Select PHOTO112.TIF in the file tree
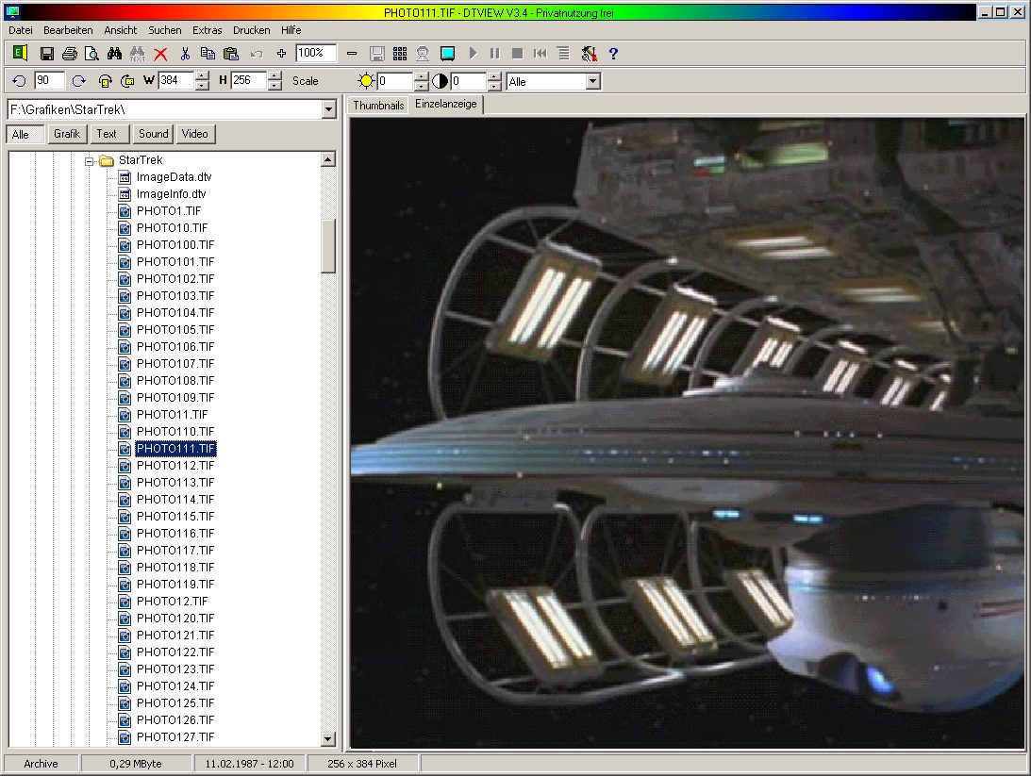 tap(175, 466)
